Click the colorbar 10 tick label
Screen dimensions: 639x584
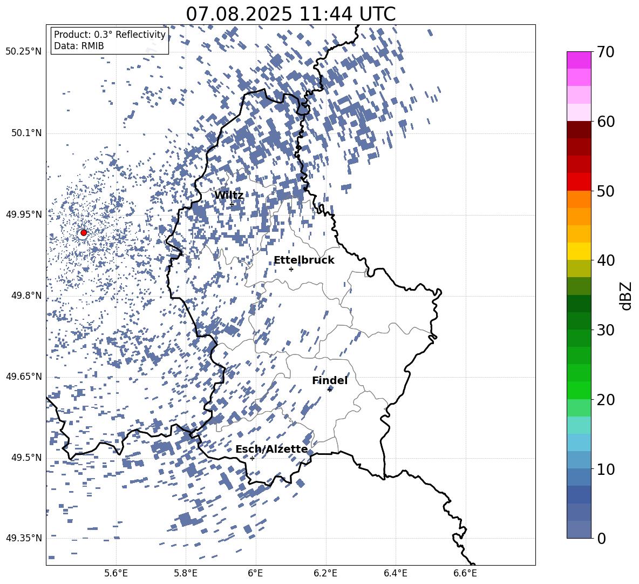(606, 469)
